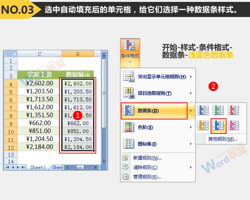This screenshot has width=250, height=200.
Task: Switch to the Sheet1 tab
Action: [38, 167]
